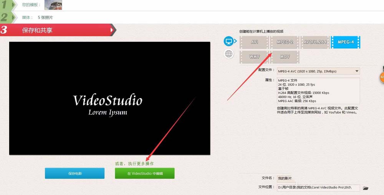Click the VideoStudio preview window

(x=110, y=98)
